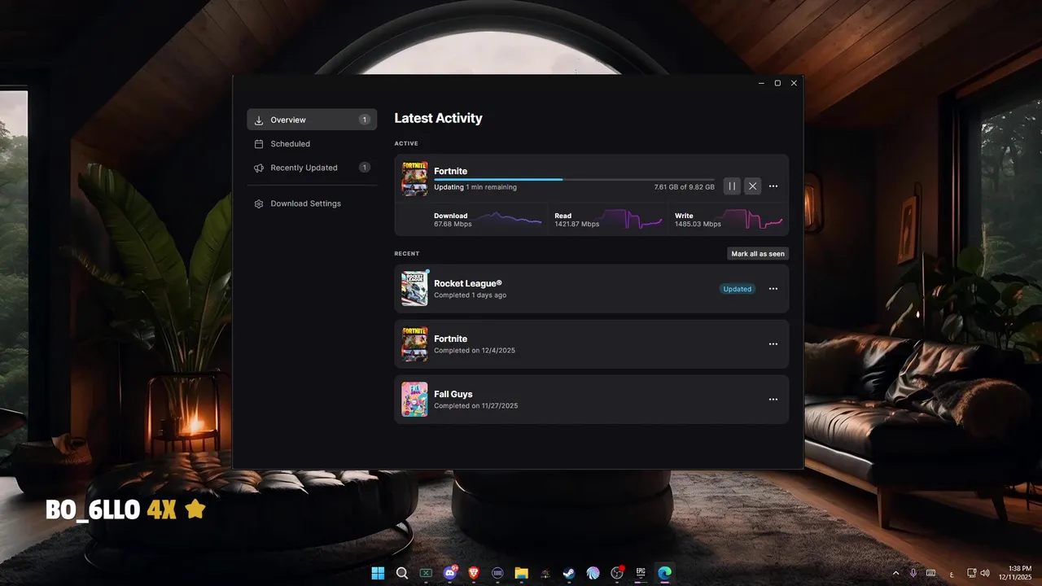Open the clock and date panel
Viewport: 1042px width, 586px height.
(x=1014, y=573)
